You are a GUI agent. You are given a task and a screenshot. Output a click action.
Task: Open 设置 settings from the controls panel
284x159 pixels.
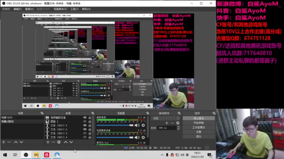coord(199,132)
